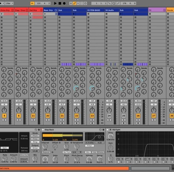Deactivate track 21 with its activator button
Screen dimensions: 174x172
click(62, 116)
